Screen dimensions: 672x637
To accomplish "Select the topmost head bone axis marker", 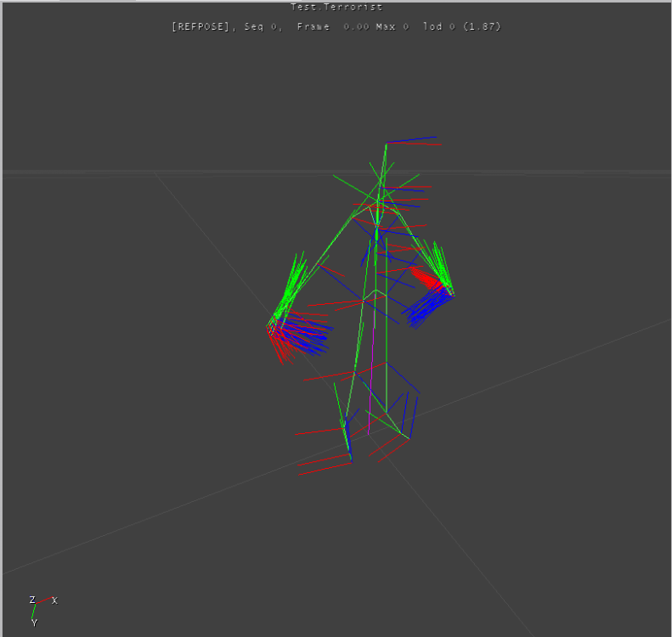I will [412, 140].
